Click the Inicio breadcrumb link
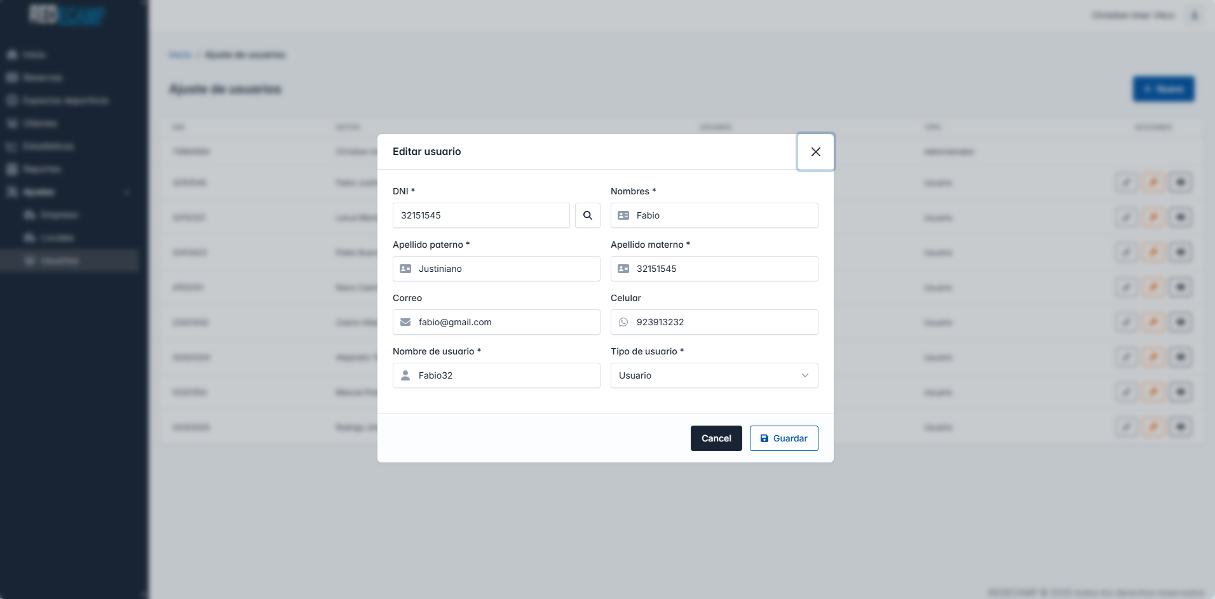This screenshot has height=599, width=1215. click(x=180, y=55)
